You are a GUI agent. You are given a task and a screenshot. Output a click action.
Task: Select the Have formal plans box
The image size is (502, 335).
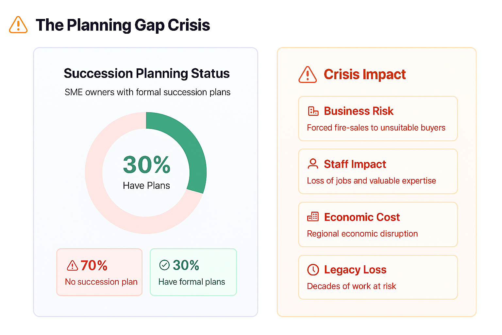coord(193,272)
